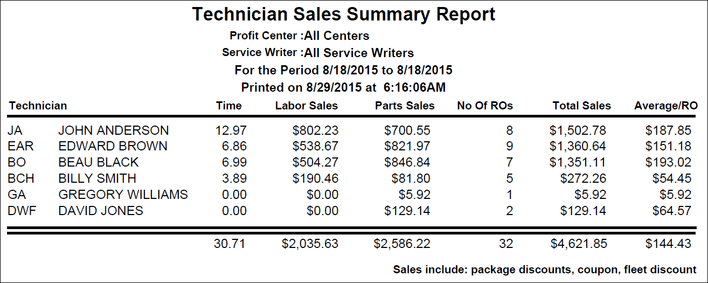Select the EDWARD BROWN technician name
Viewport: 708px width, 283px height.
[113, 146]
